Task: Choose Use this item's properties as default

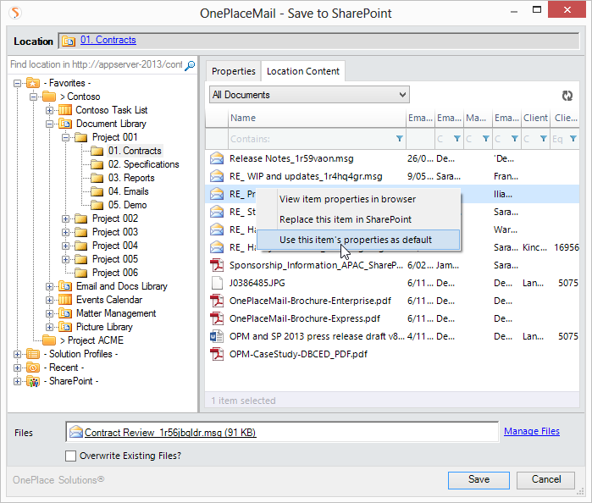Action: (x=356, y=240)
